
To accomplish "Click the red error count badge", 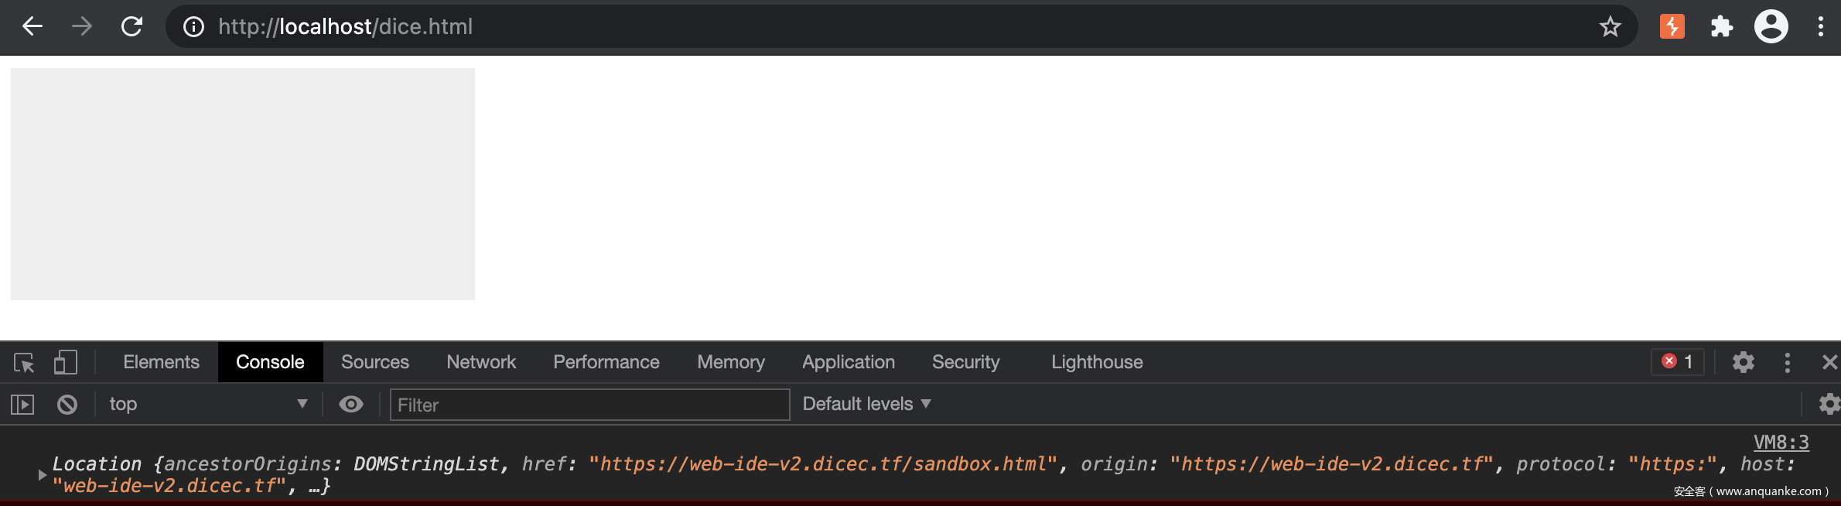I will pyautogui.click(x=1678, y=362).
